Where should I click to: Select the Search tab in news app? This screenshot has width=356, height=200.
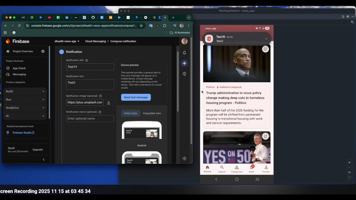click(x=222, y=169)
